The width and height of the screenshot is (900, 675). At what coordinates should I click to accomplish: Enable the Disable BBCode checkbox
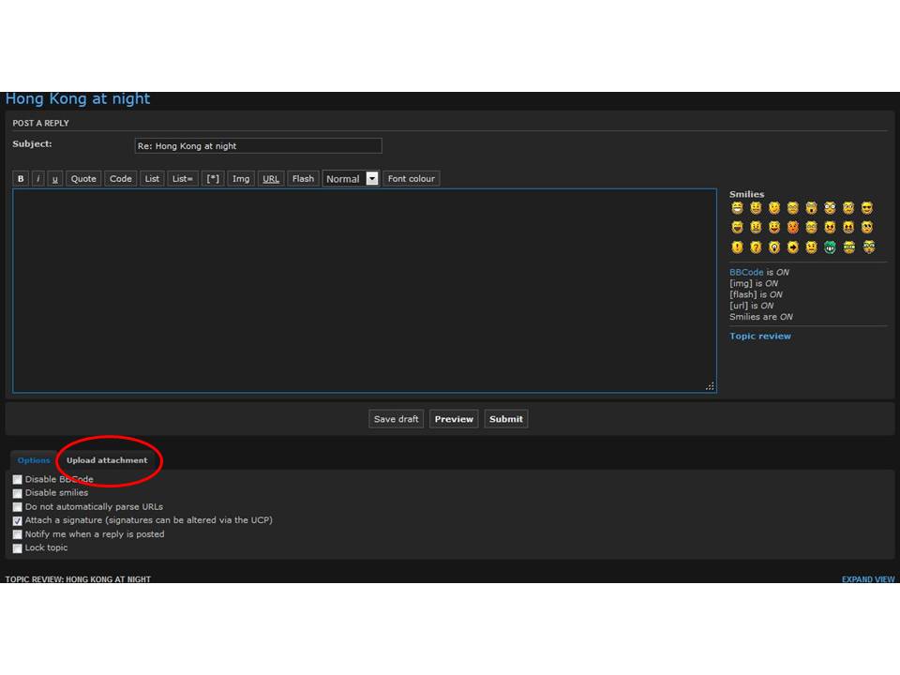click(x=18, y=480)
